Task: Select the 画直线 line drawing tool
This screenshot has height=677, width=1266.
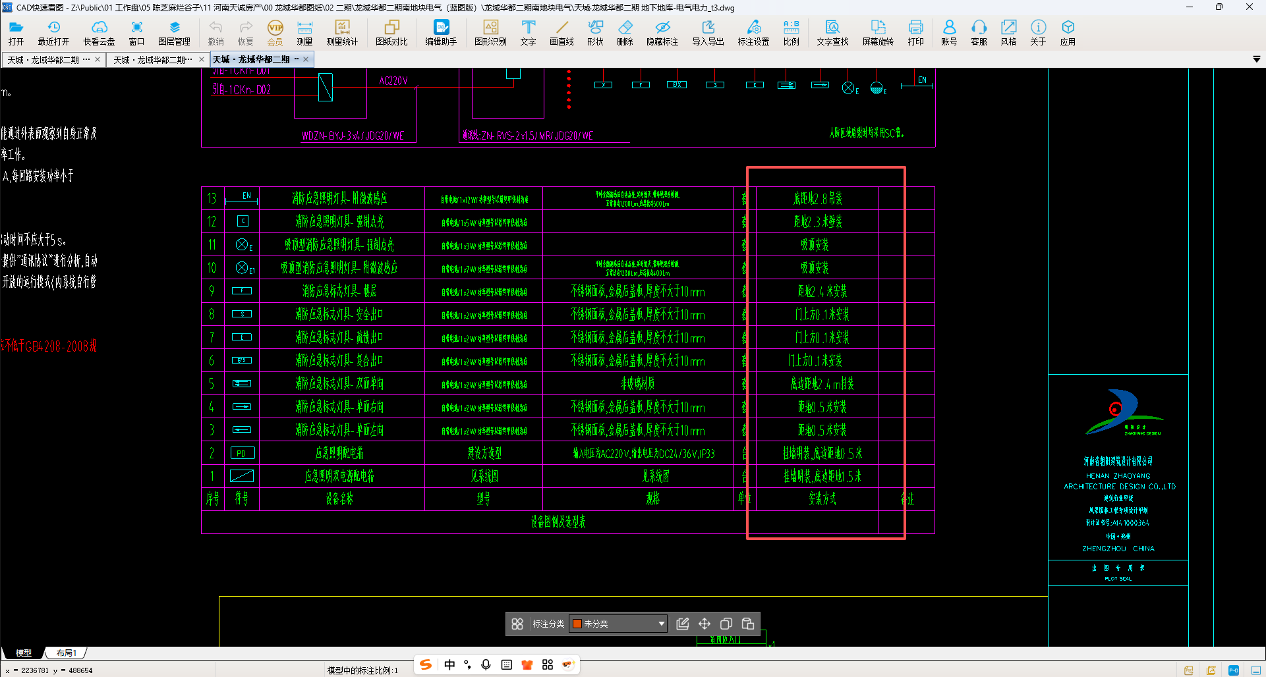Action: pyautogui.click(x=561, y=32)
